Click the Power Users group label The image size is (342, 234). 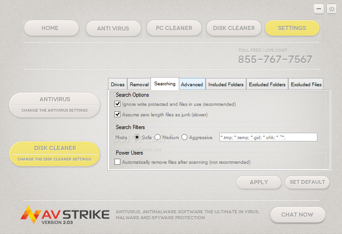click(x=129, y=153)
